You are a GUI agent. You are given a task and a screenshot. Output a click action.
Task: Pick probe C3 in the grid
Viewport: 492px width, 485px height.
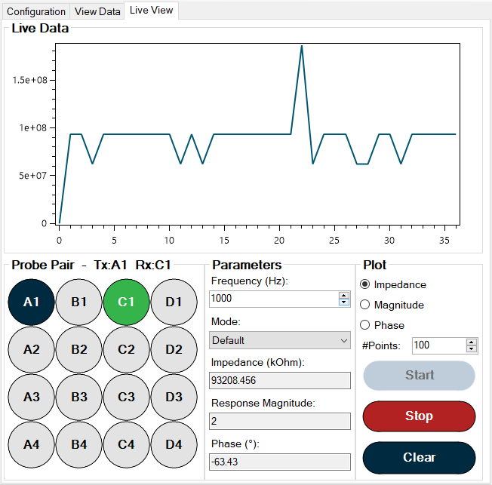click(x=126, y=397)
